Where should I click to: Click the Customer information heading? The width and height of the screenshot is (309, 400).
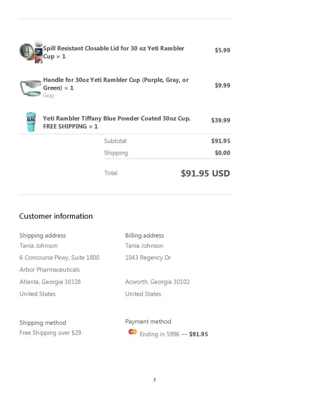(56, 216)
